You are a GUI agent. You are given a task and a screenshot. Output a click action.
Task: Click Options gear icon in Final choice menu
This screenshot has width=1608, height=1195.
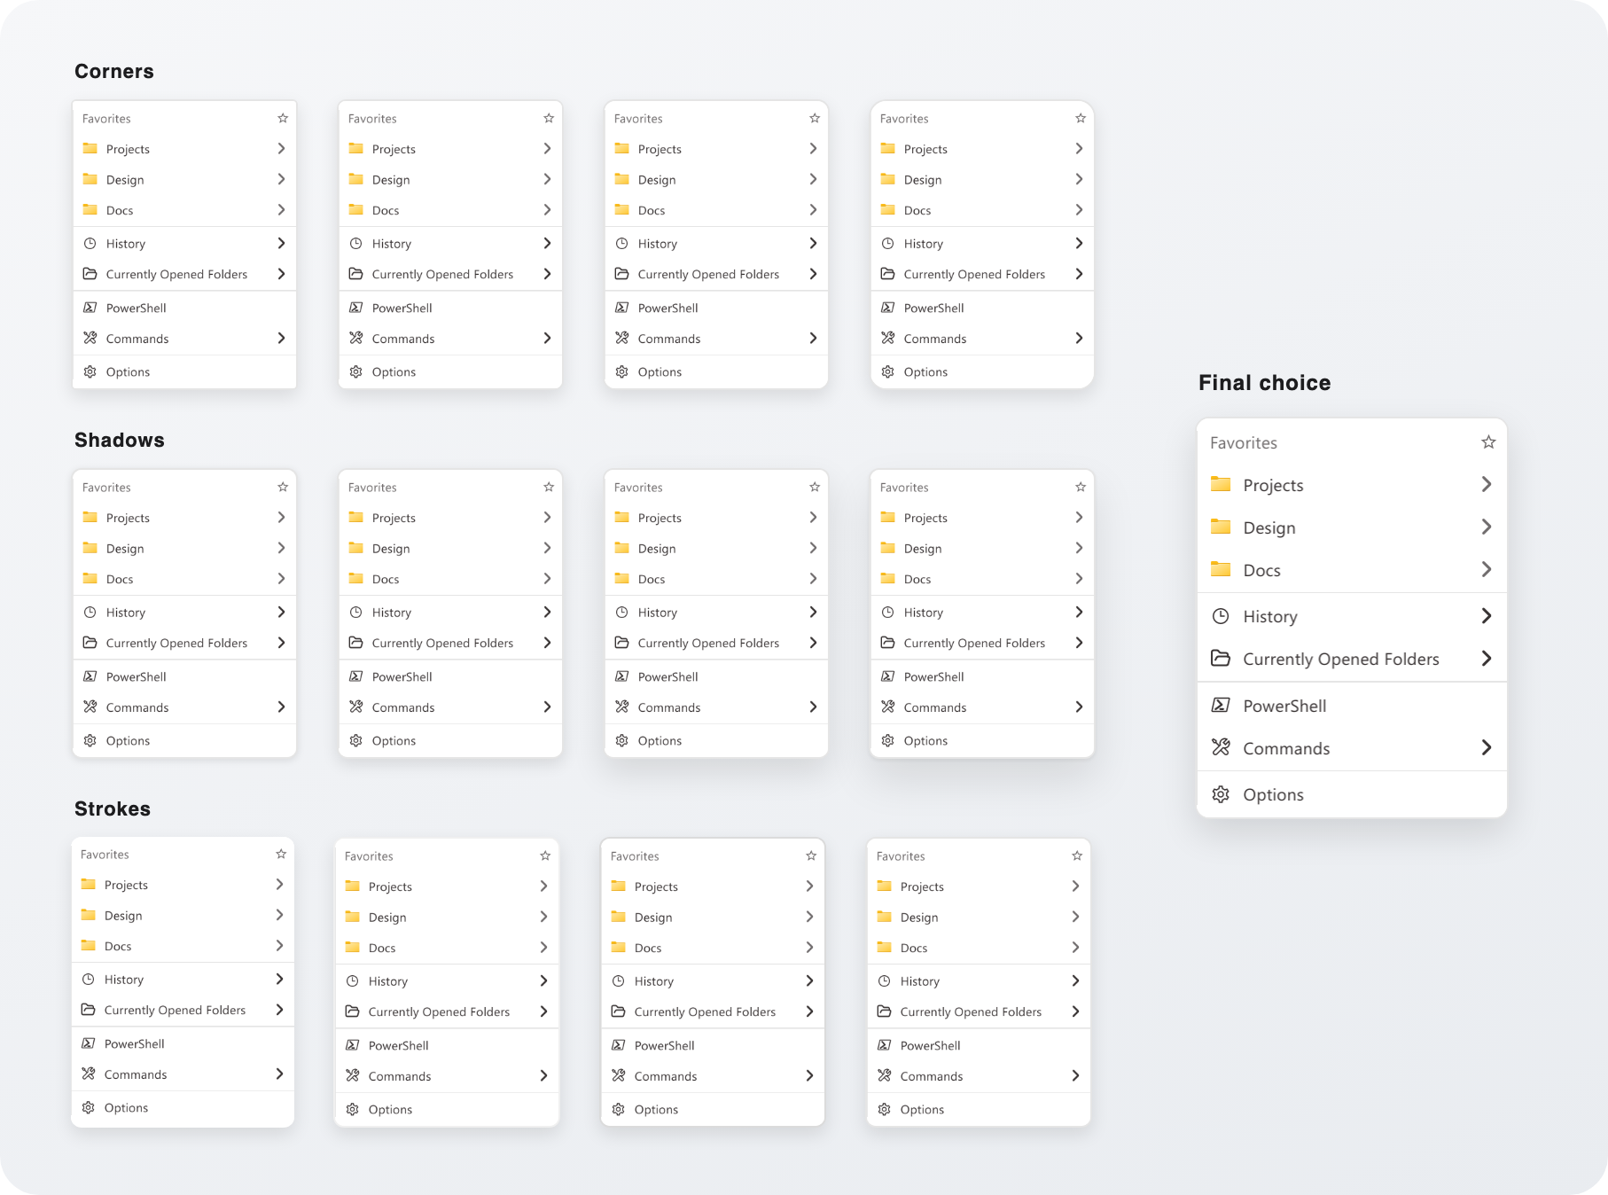click(x=1221, y=794)
